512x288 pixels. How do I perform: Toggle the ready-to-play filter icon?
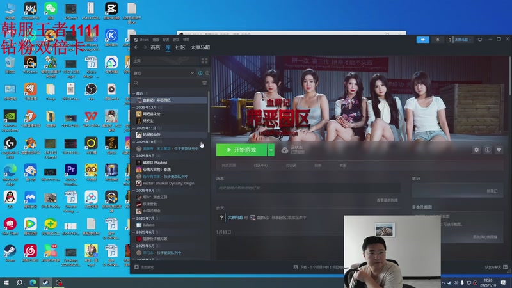tap(207, 73)
